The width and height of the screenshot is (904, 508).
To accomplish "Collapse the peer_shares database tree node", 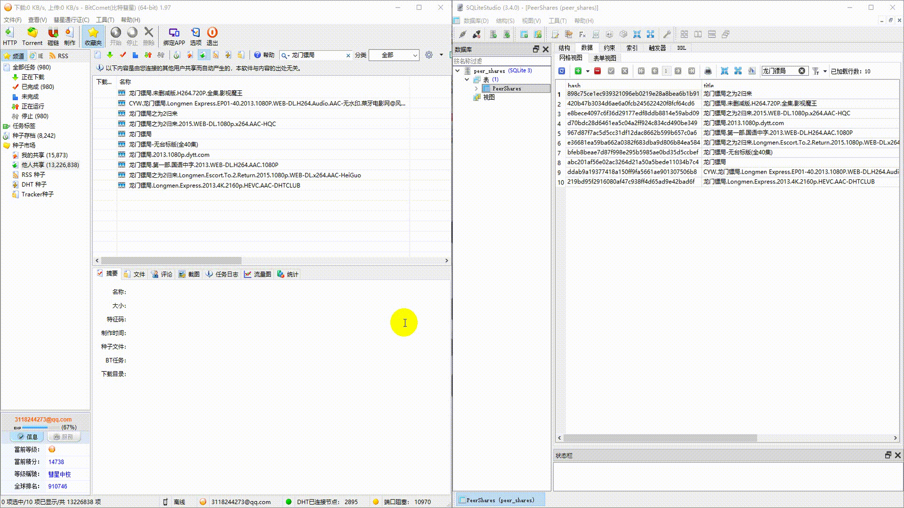I will (x=457, y=71).
